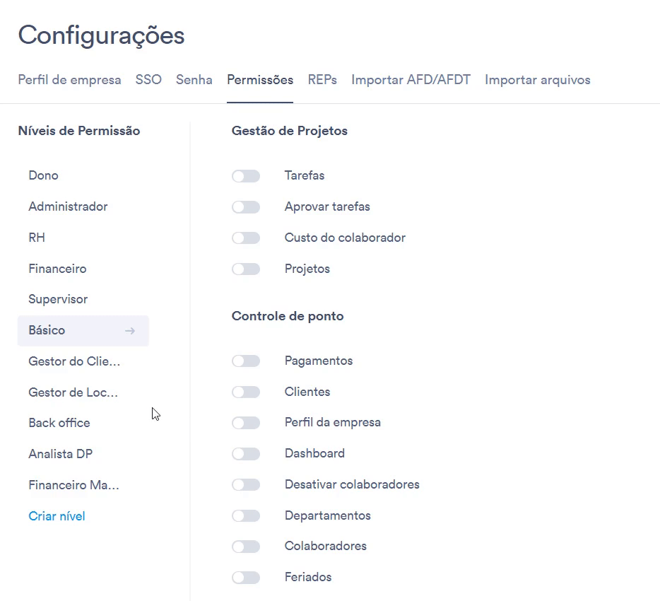
Task: Toggle Aprovar tarefas permission on
Action: (x=246, y=207)
